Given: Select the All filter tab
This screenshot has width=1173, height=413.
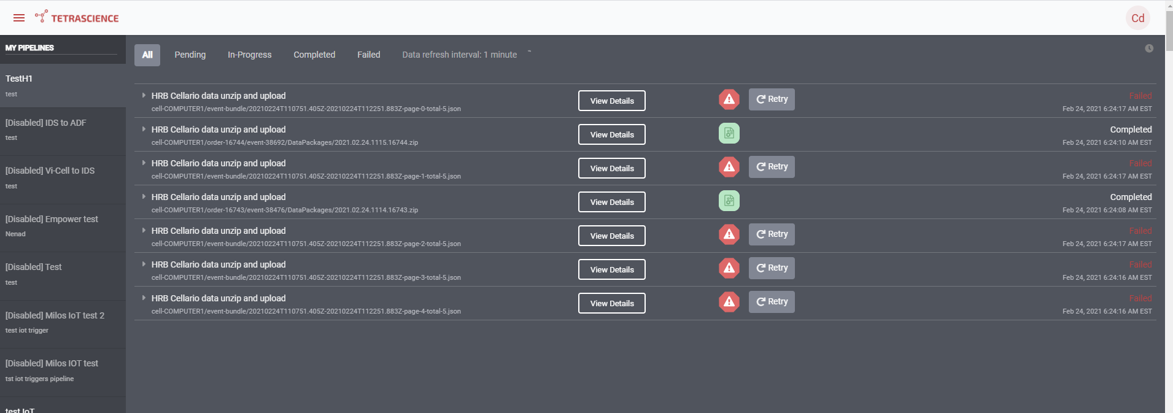Looking at the screenshot, I should click(x=147, y=55).
